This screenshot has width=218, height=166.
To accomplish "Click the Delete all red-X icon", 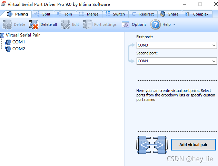I will point(34,24).
